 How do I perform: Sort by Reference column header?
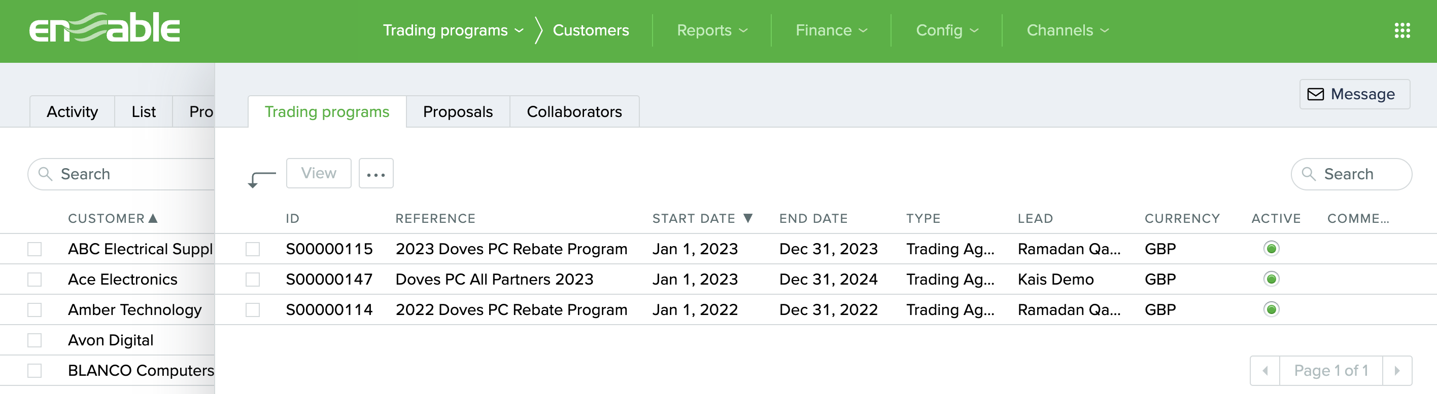(435, 219)
